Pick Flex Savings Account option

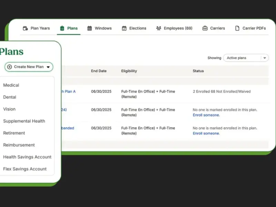point(25,169)
